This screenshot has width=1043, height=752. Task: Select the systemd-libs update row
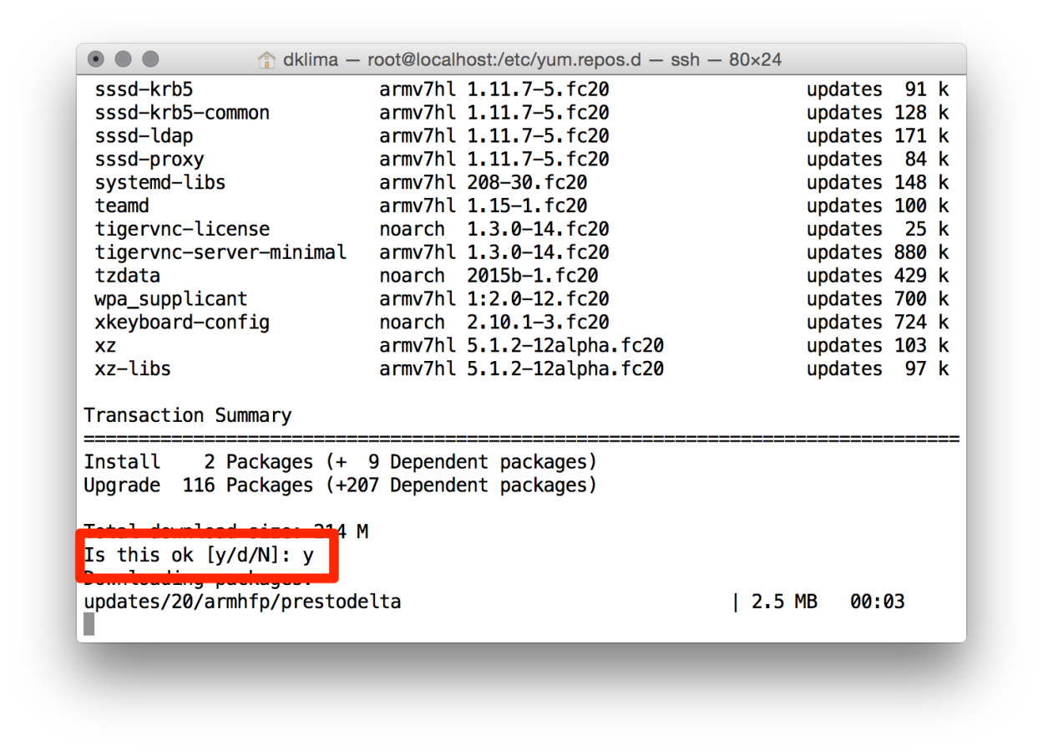point(159,182)
